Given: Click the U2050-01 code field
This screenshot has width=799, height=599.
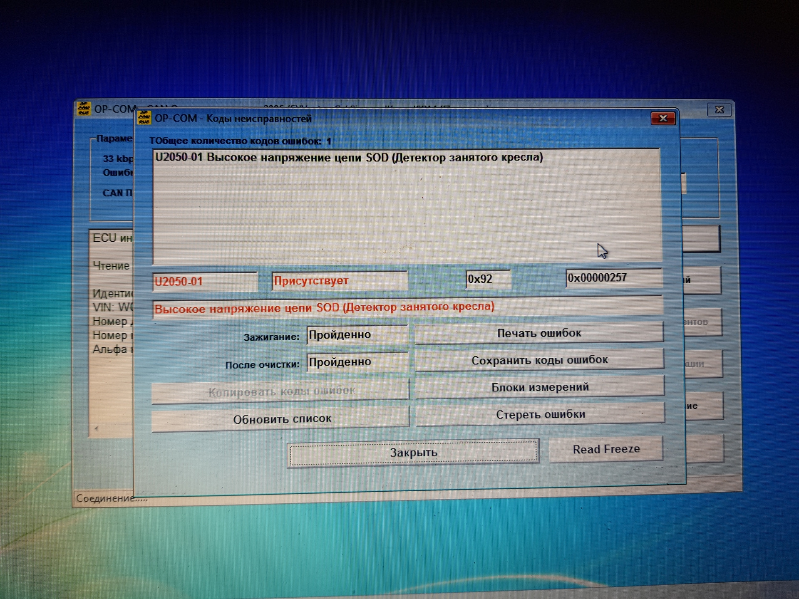Looking at the screenshot, I should click(x=205, y=282).
